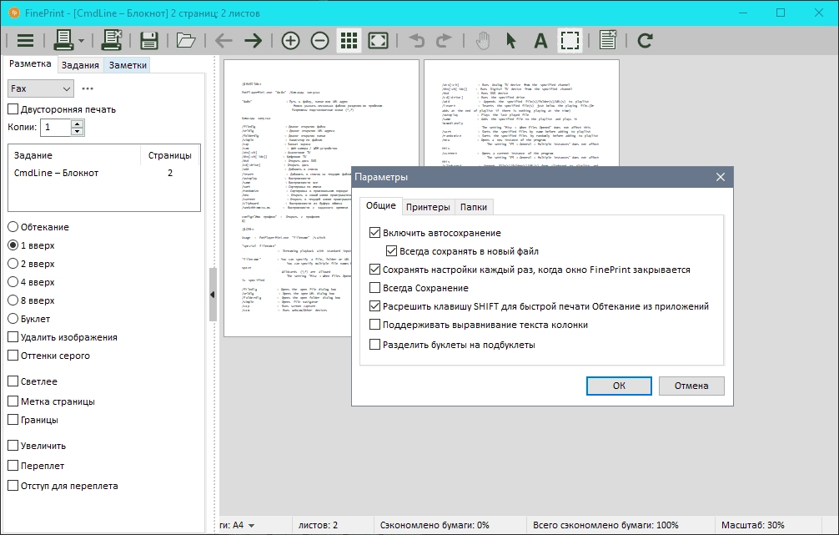Click the redo arrow icon

point(444,41)
